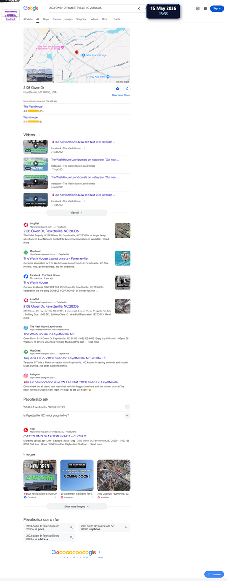The height and width of the screenshot is (581, 230).
Task: Click the first LoopNet favicon
Action: click(x=26, y=224)
